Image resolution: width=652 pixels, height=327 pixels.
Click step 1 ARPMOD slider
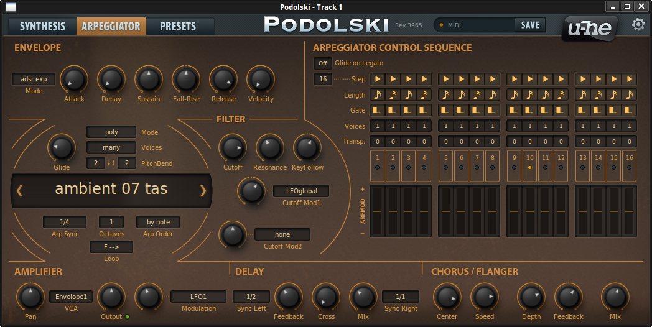click(377, 211)
